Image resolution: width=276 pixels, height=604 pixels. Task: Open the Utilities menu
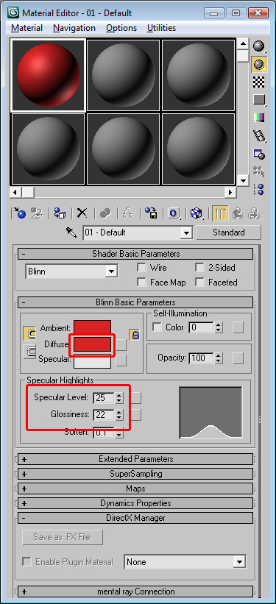coord(161,28)
